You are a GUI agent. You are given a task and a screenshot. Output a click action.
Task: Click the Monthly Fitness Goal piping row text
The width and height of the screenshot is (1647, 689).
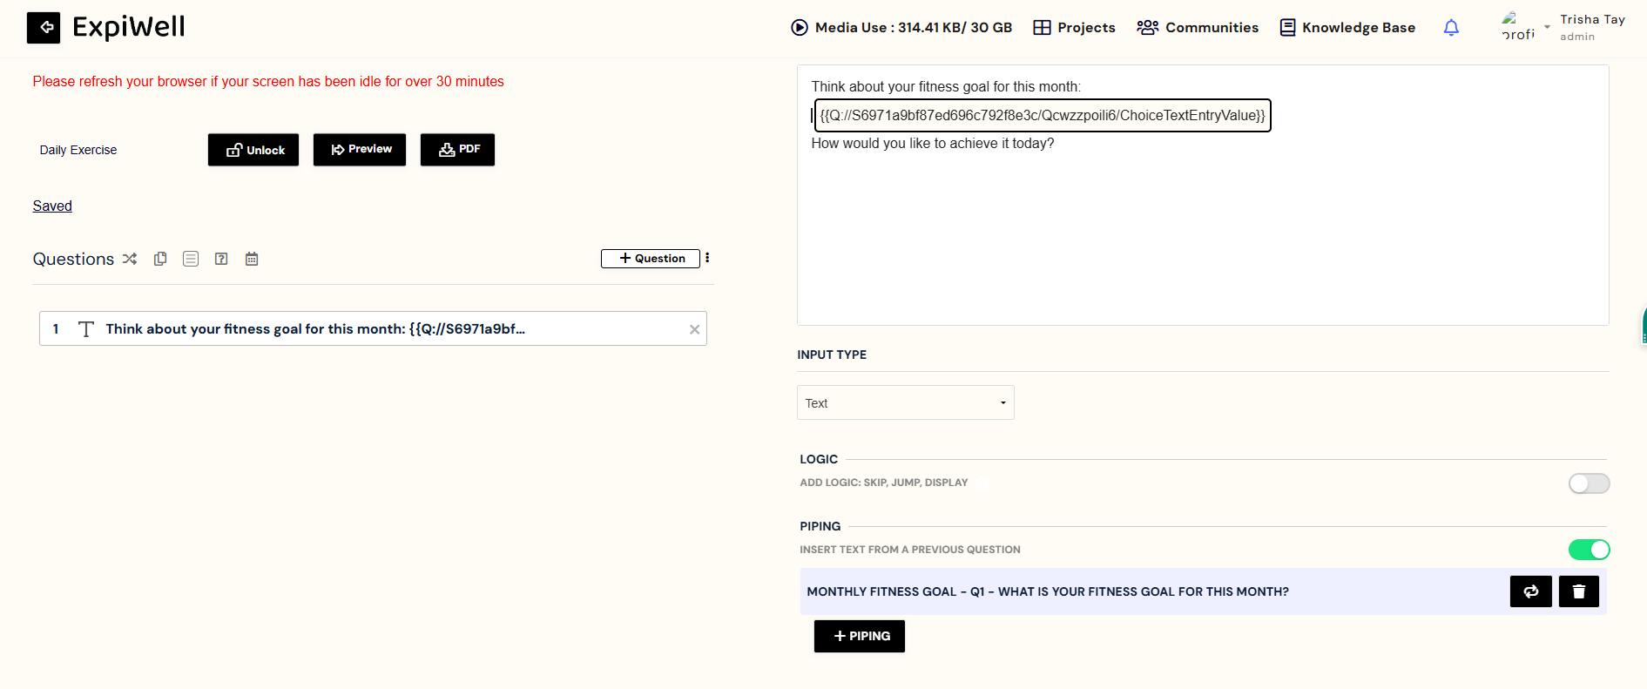coord(1048,591)
